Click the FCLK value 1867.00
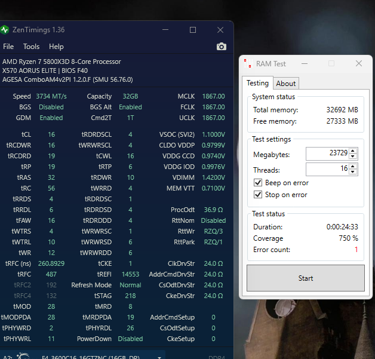This screenshot has height=359, width=375. click(213, 107)
